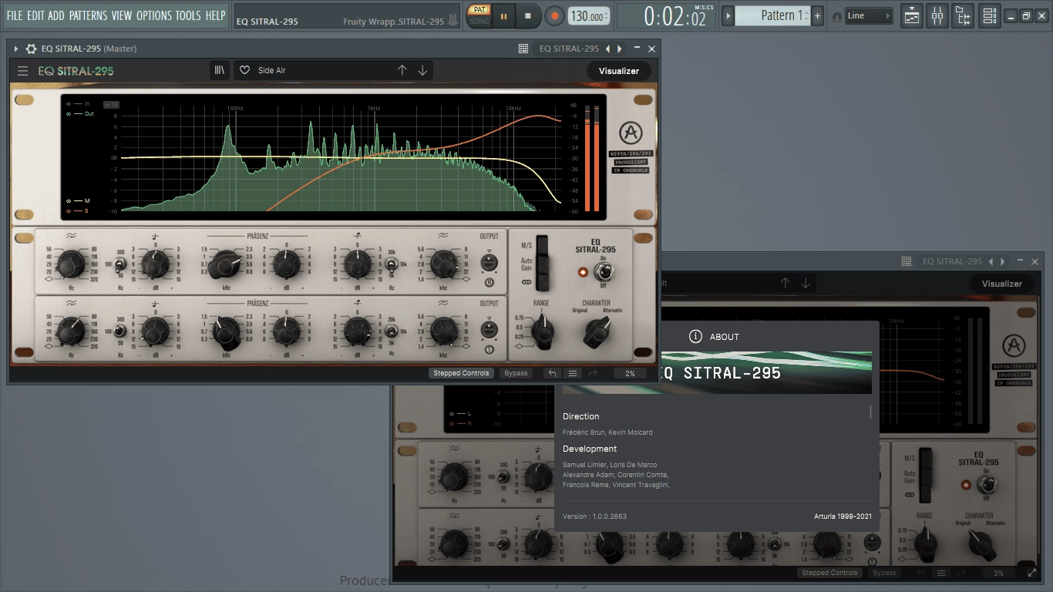Click the 2% CPU meter readout
1053x592 pixels.
(x=630, y=373)
